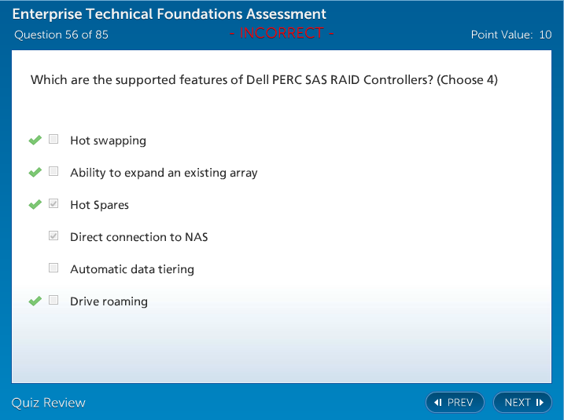The image size is (564, 420).
Task: Go to previous question with PREV
Action: pyautogui.click(x=455, y=403)
